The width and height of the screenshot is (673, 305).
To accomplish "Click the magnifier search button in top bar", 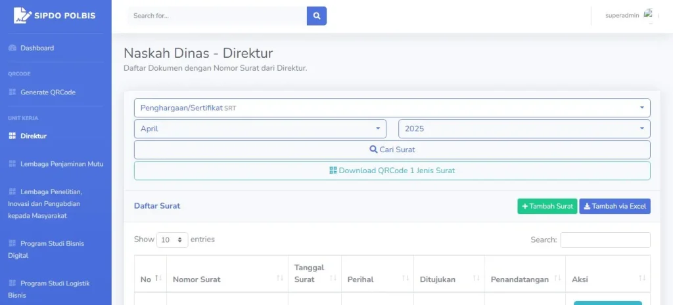I will tap(317, 16).
